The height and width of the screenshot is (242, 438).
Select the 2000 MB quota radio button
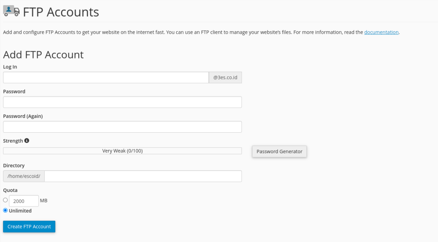pos(6,200)
